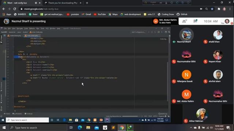
Task: Open Chrome extensions puzzle icon
Action: click(x=219, y=9)
